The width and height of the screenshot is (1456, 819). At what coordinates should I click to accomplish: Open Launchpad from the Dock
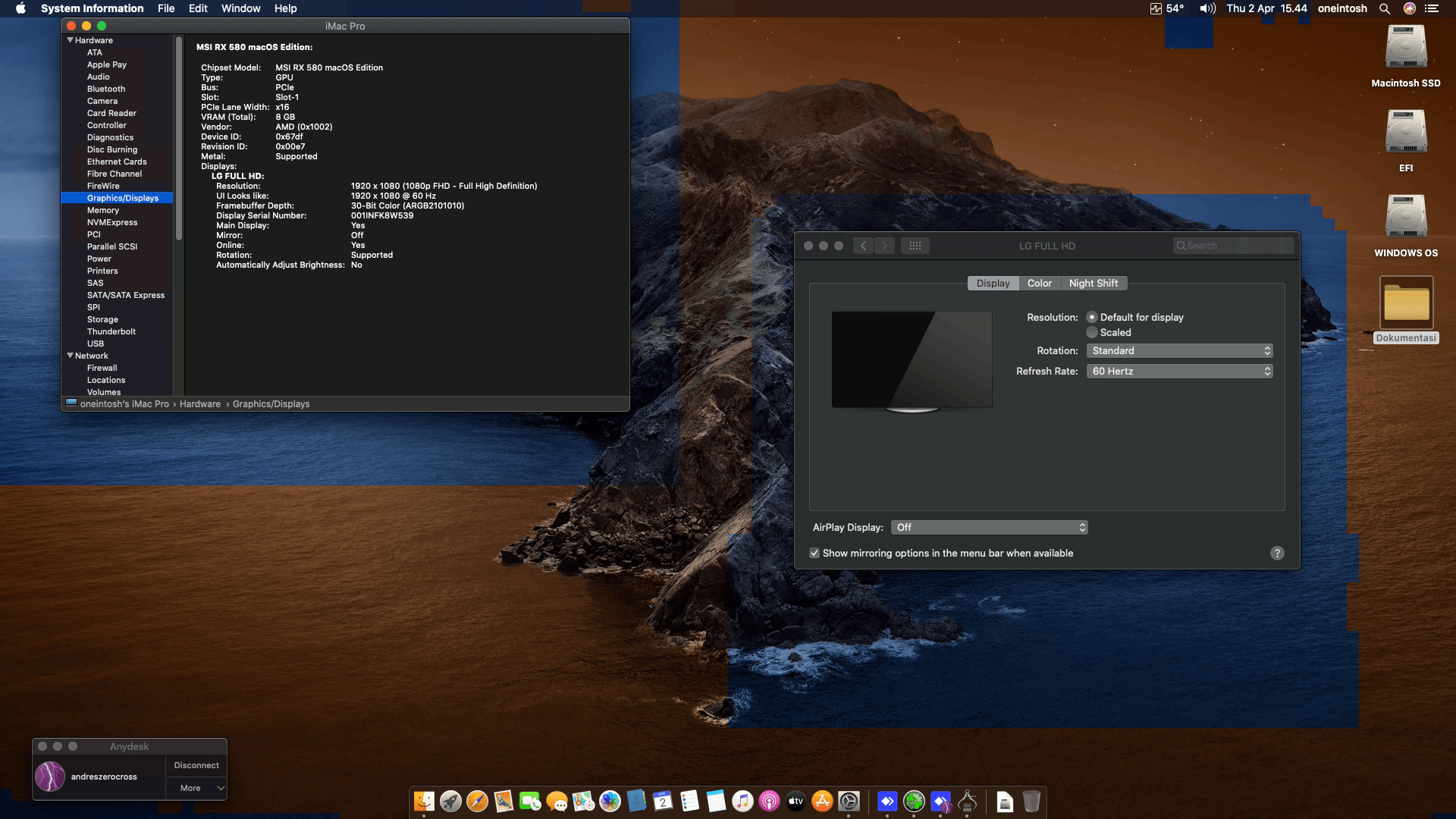tap(450, 801)
